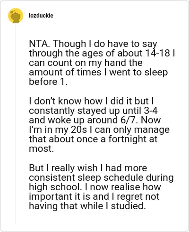The width and height of the screenshot is (189, 232).
Task: Click the word "regret"
Action: click(x=130, y=197)
